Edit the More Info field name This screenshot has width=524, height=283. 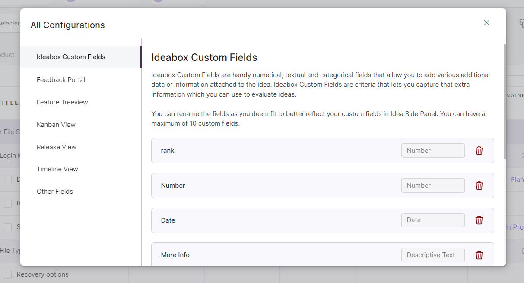tap(175, 255)
